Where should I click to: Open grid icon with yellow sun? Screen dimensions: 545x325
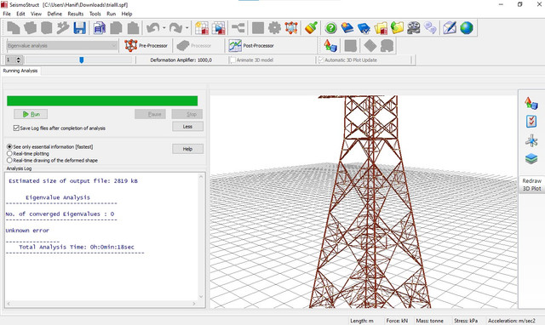[x=202, y=28]
